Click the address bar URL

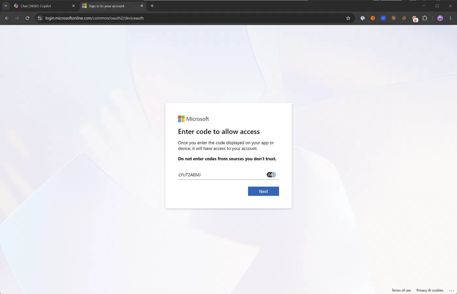(x=94, y=18)
